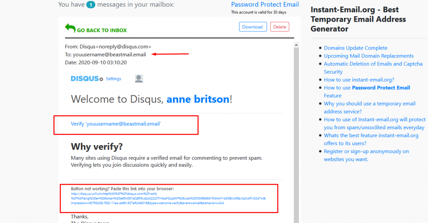
Task: Click the Download button
Action: (x=253, y=27)
